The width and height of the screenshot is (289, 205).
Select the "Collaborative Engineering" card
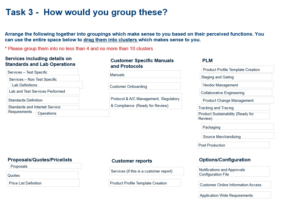(235, 93)
